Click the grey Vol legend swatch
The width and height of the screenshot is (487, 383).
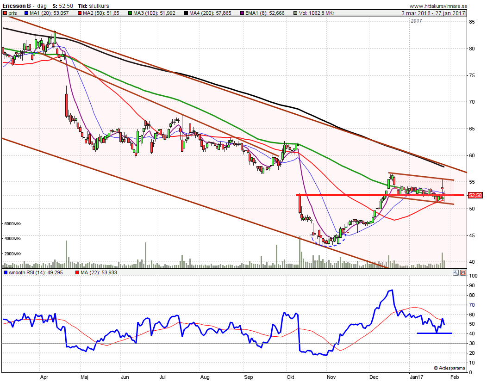tap(295, 13)
